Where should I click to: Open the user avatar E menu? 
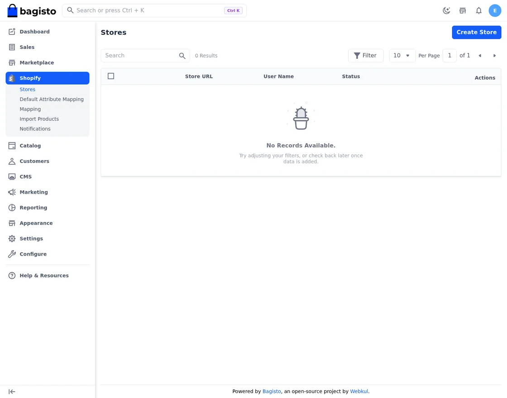(495, 11)
